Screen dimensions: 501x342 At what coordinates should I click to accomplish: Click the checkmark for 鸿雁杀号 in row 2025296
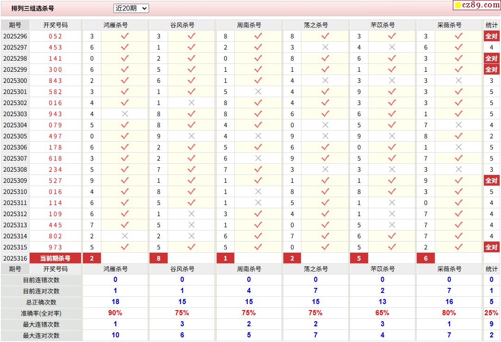point(125,36)
